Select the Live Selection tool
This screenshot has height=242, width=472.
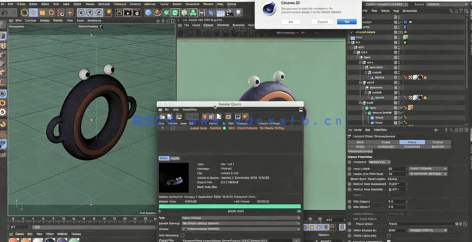pos(25,13)
